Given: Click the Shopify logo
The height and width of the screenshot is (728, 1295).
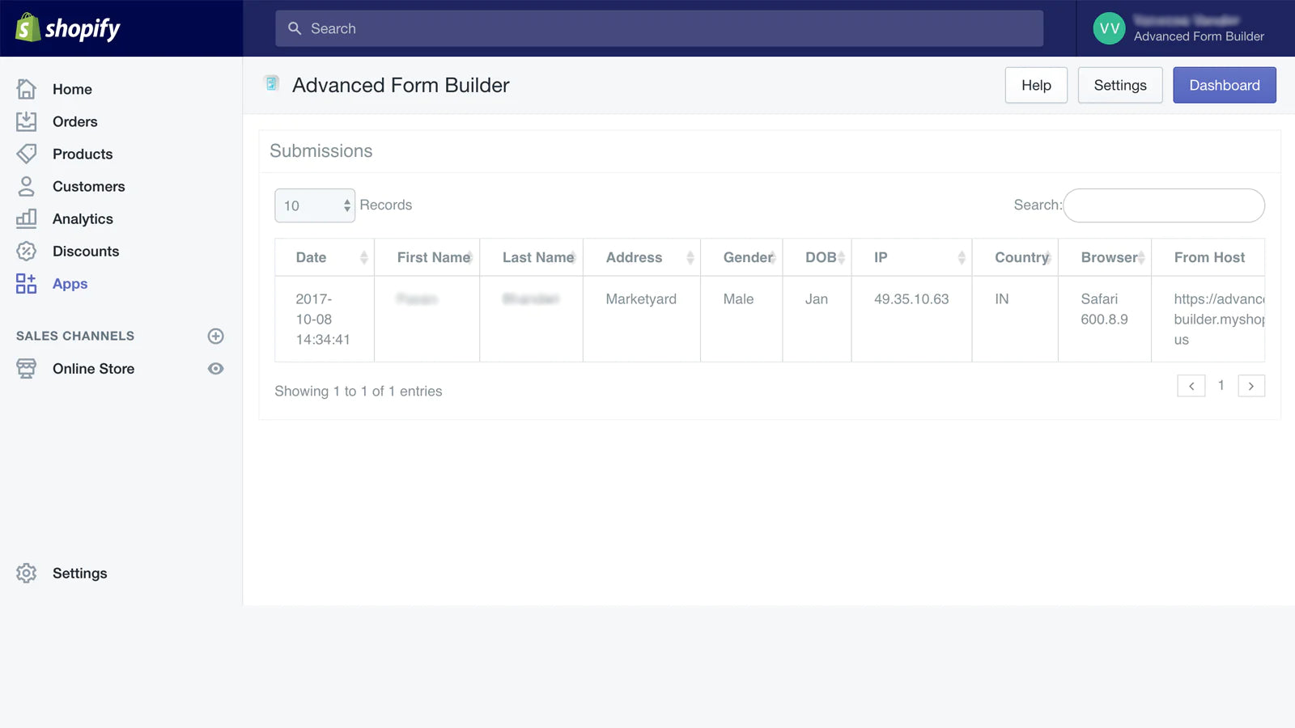Looking at the screenshot, I should 69,28.
